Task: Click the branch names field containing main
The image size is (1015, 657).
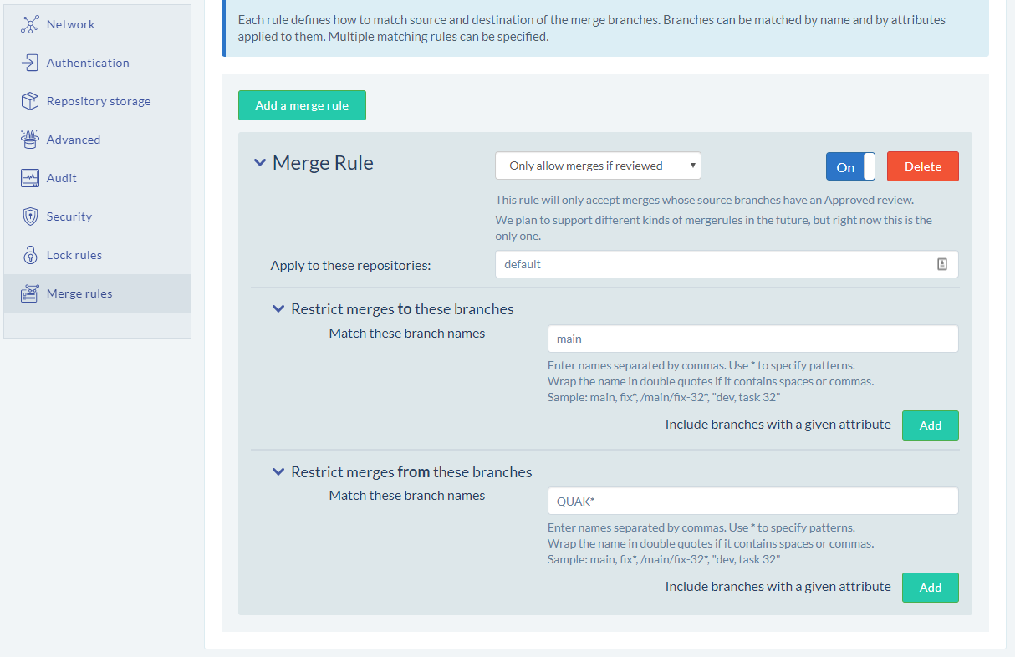Action: (752, 339)
